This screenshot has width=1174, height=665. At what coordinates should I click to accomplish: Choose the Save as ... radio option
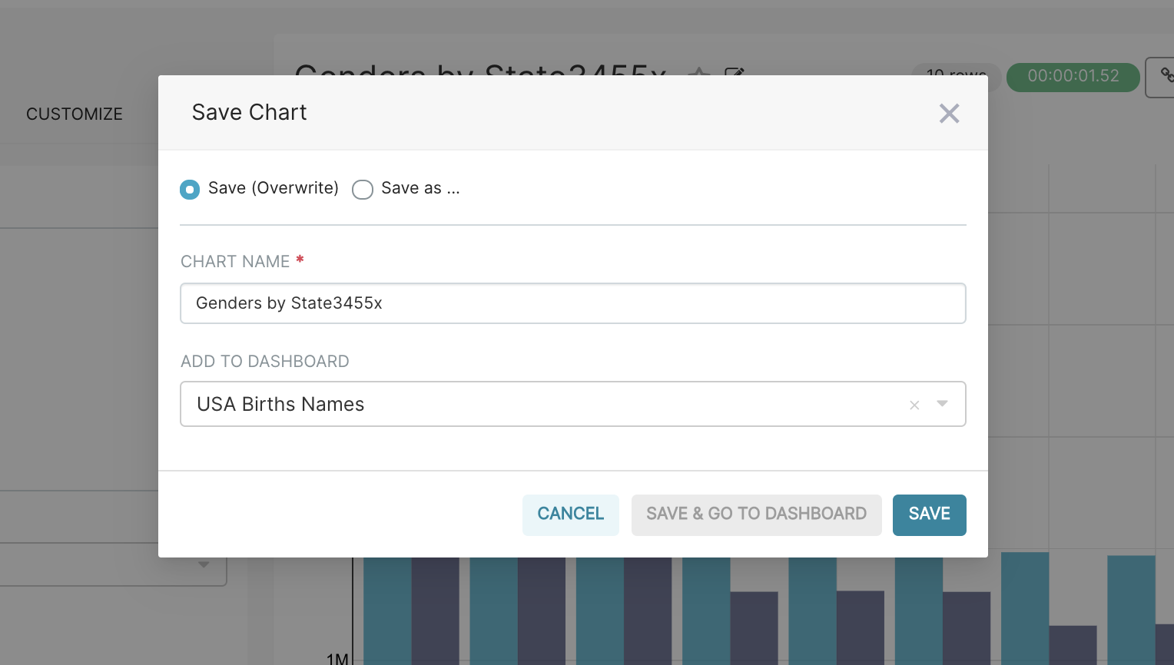point(363,189)
